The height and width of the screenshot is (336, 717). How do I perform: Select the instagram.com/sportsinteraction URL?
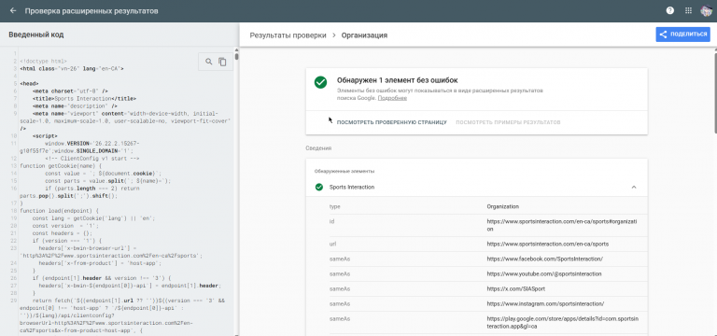(545, 303)
